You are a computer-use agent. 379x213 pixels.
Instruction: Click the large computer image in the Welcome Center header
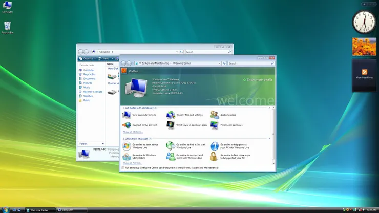136,88
